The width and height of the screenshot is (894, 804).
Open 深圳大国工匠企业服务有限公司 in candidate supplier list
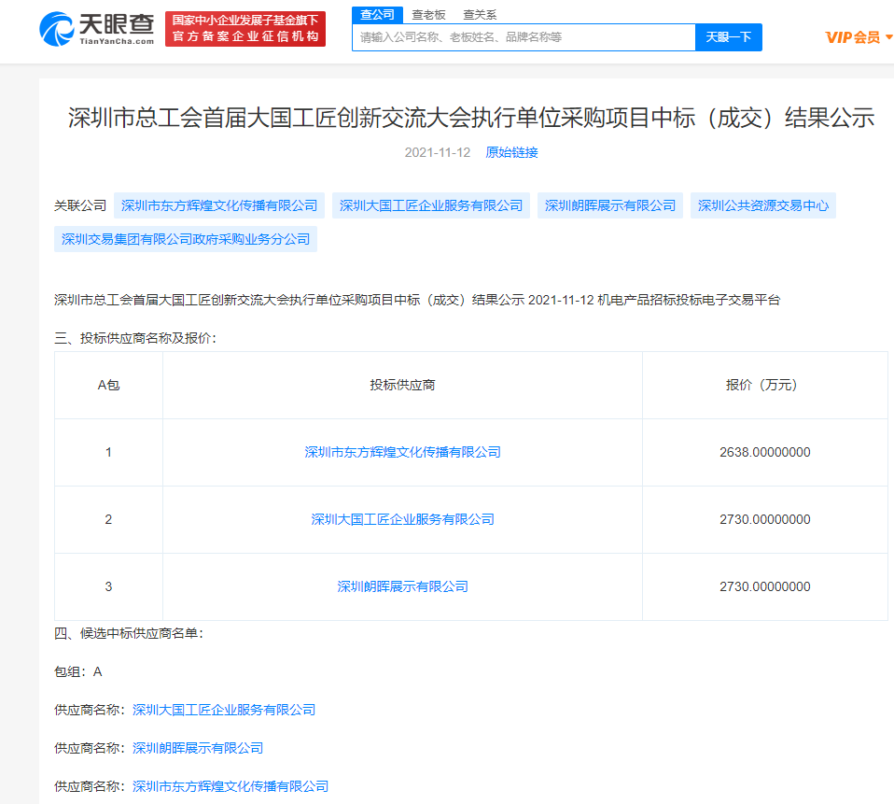click(224, 710)
